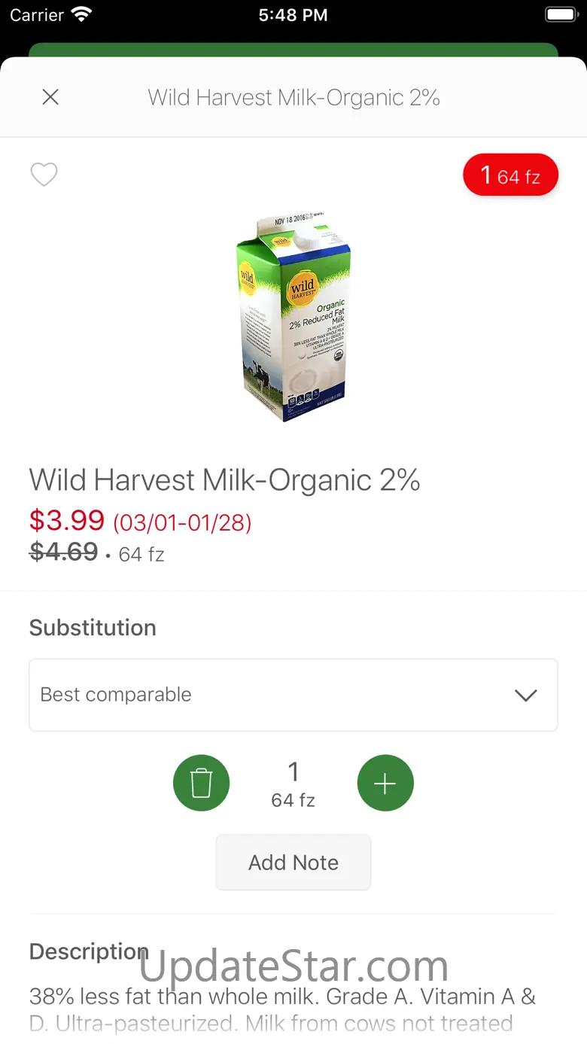
Task: Tap the description text about less fat
Action: pos(283,1009)
